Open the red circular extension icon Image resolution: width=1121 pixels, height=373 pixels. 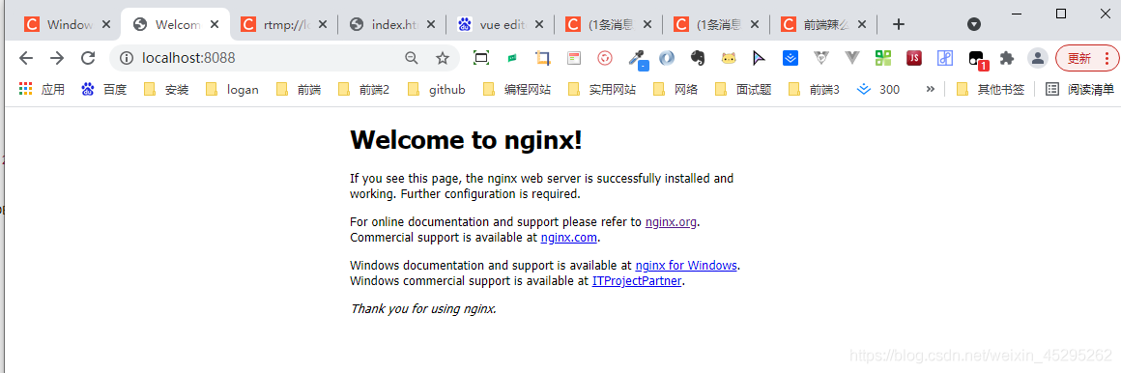tap(605, 59)
